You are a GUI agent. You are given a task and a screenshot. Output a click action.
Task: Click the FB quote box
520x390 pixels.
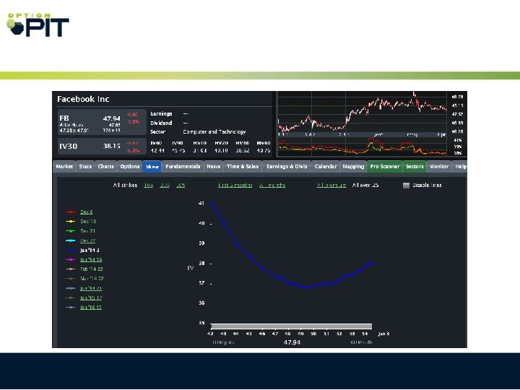(102, 122)
